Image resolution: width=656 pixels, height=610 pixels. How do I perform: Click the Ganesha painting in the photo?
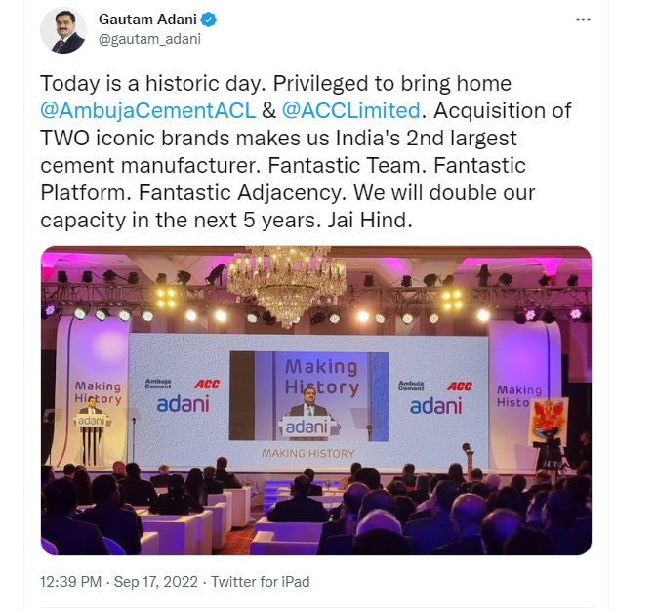click(549, 420)
